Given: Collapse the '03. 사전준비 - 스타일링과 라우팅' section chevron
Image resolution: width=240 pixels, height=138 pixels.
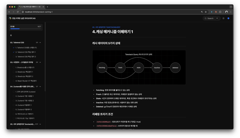Looking at the screenshot, I should pyautogui.click(x=40, y=62).
